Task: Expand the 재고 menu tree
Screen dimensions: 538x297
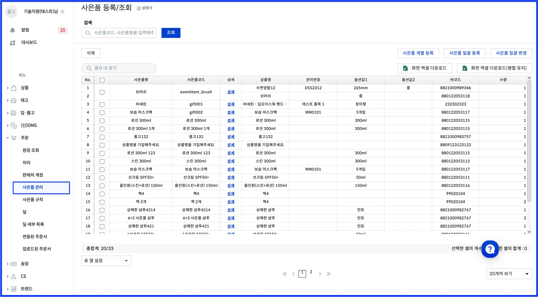Action: tap(8, 100)
